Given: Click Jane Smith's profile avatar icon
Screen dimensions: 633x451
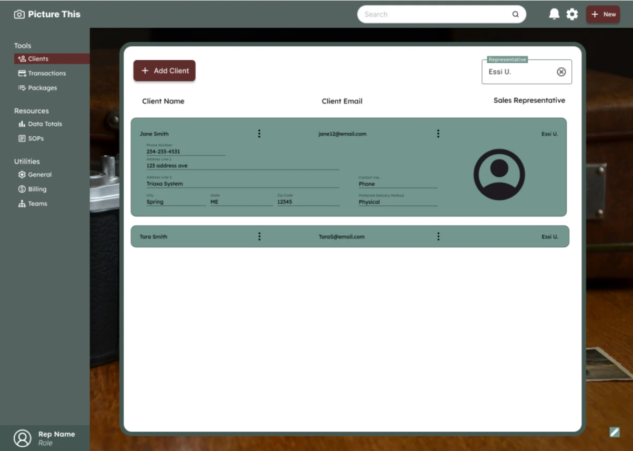Looking at the screenshot, I should (x=499, y=174).
